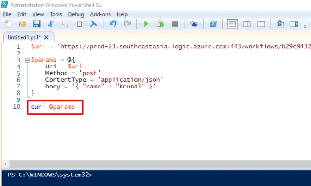The image size is (311, 186).
Task: Create a new script file
Action: (x=8, y=24)
